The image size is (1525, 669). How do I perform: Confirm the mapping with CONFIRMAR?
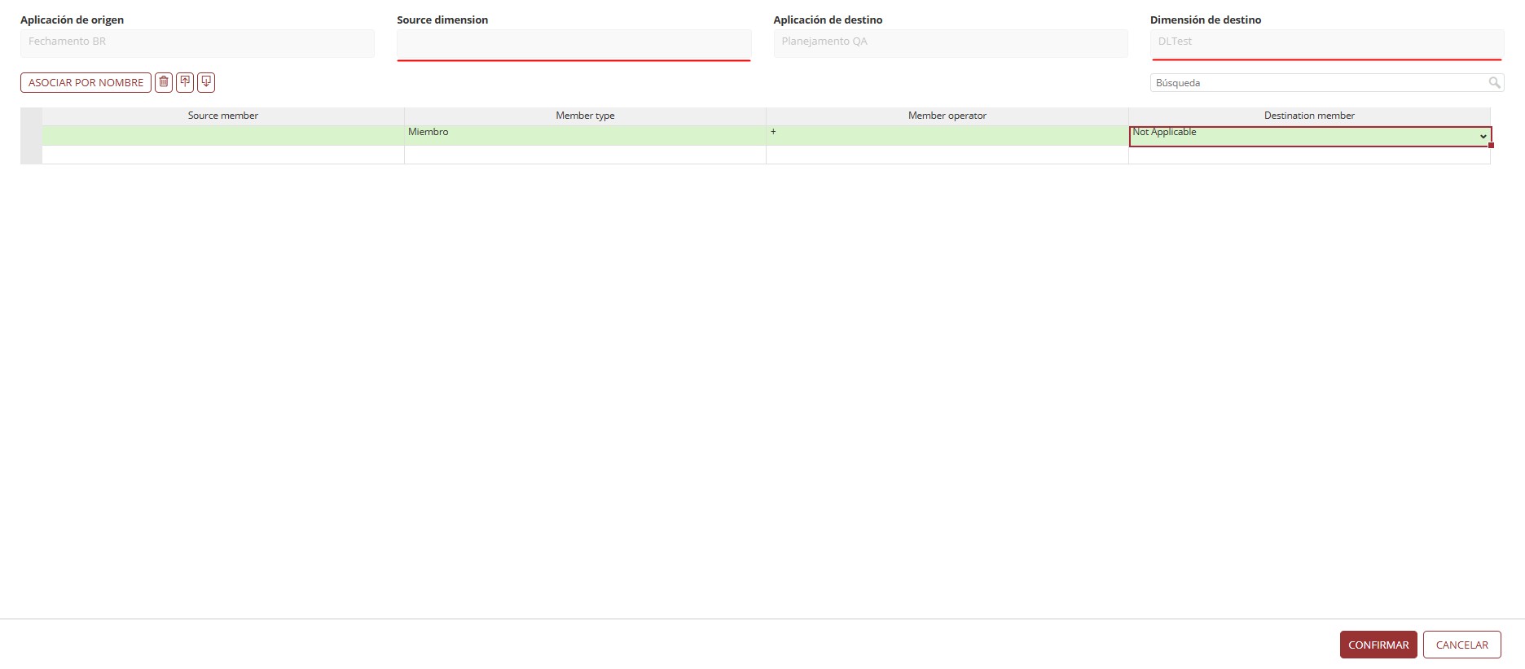point(1378,645)
